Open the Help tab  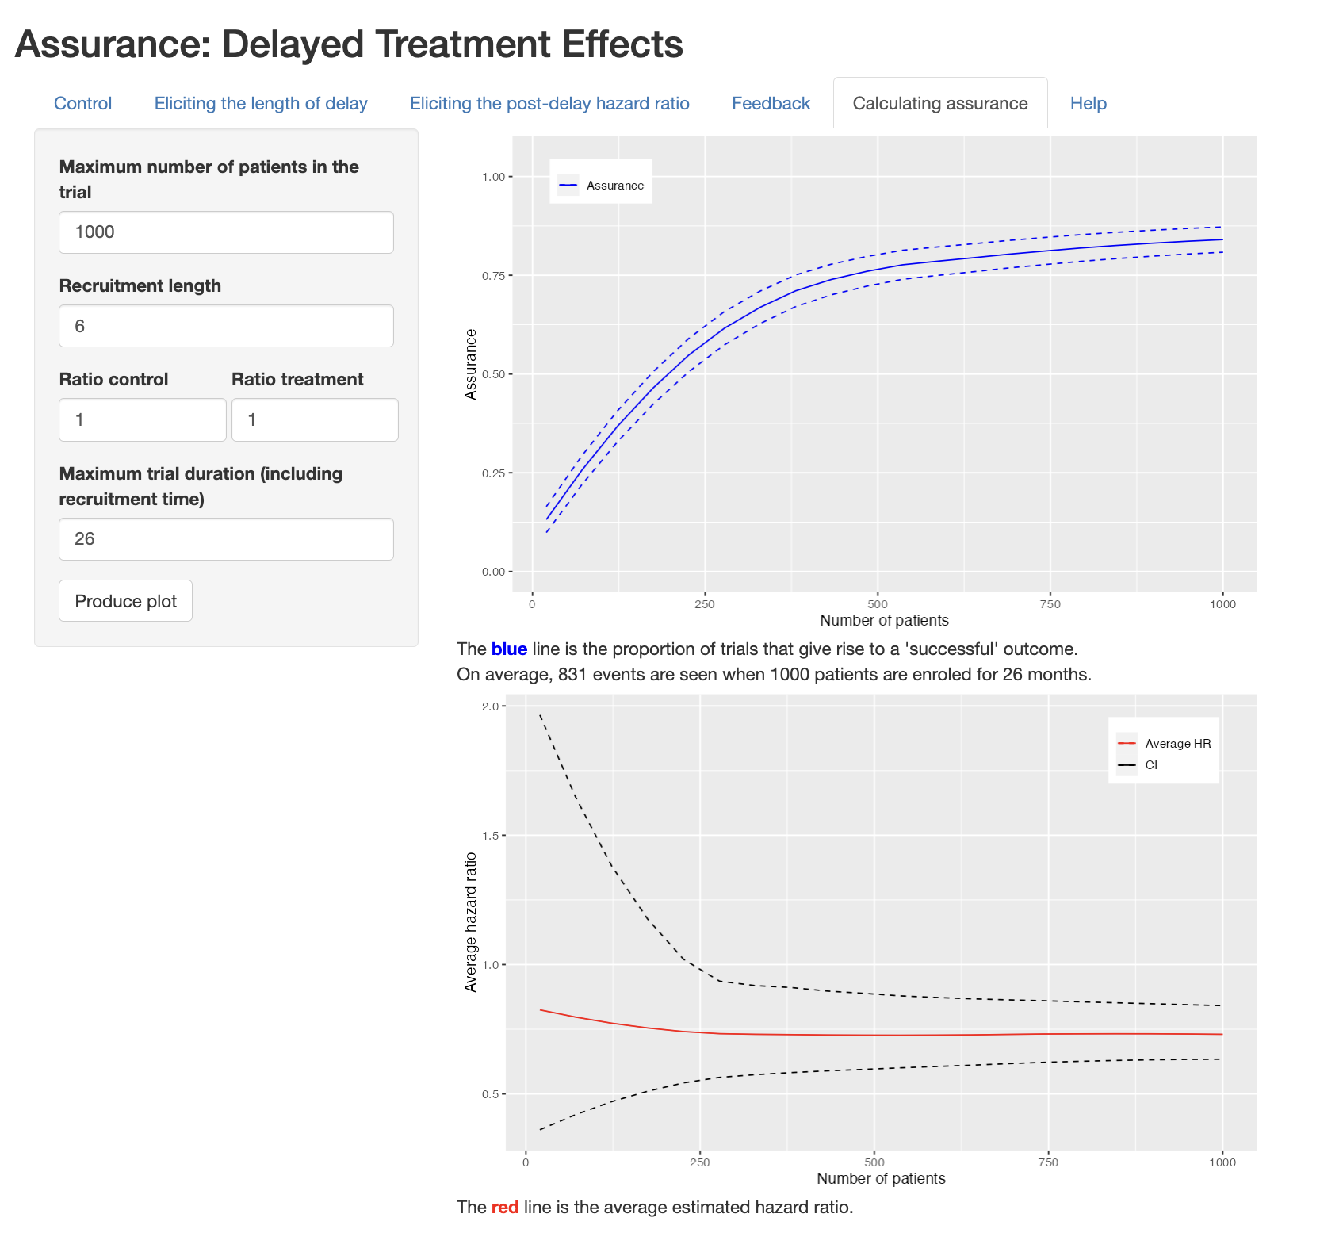[1089, 103]
